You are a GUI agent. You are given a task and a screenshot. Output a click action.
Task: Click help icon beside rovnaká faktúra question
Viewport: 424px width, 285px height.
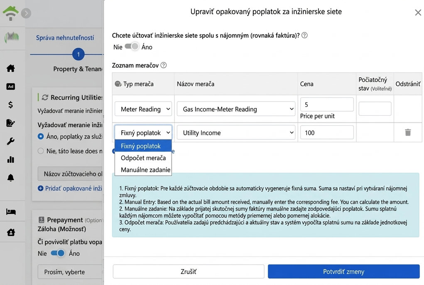tap(304, 35)
